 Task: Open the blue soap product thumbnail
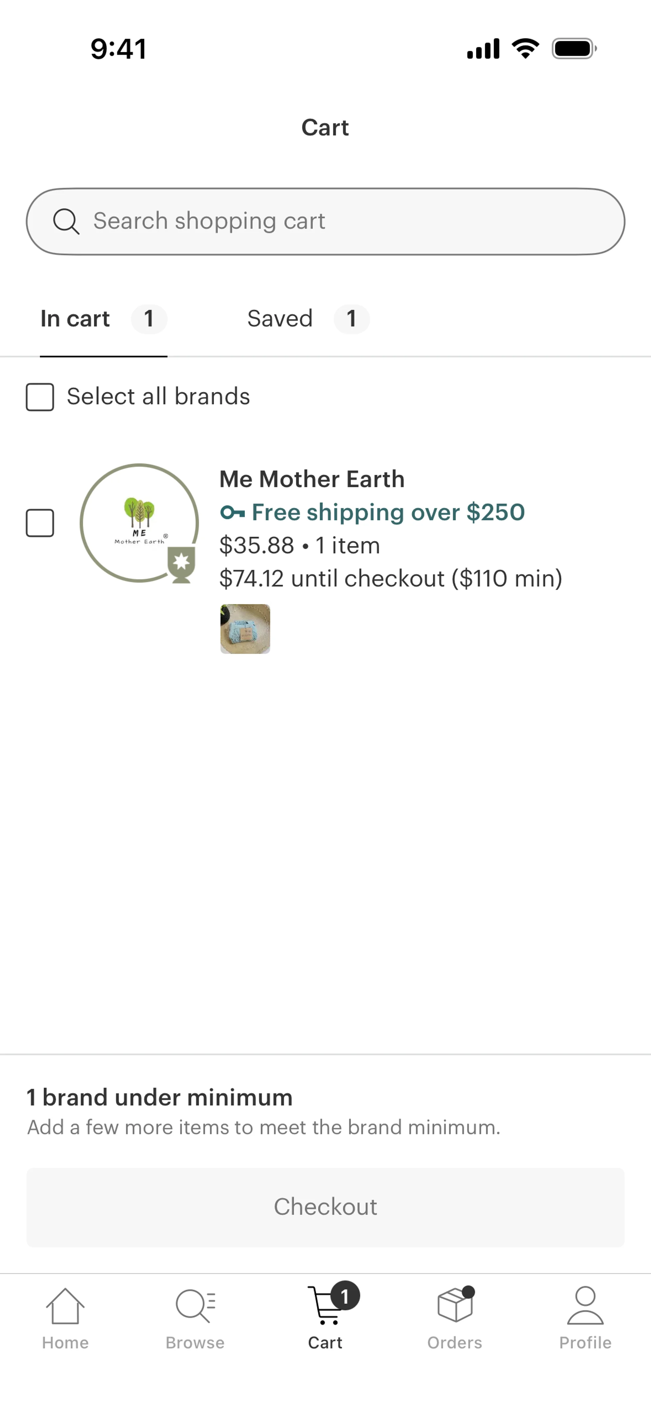click(x=245, y=629)
